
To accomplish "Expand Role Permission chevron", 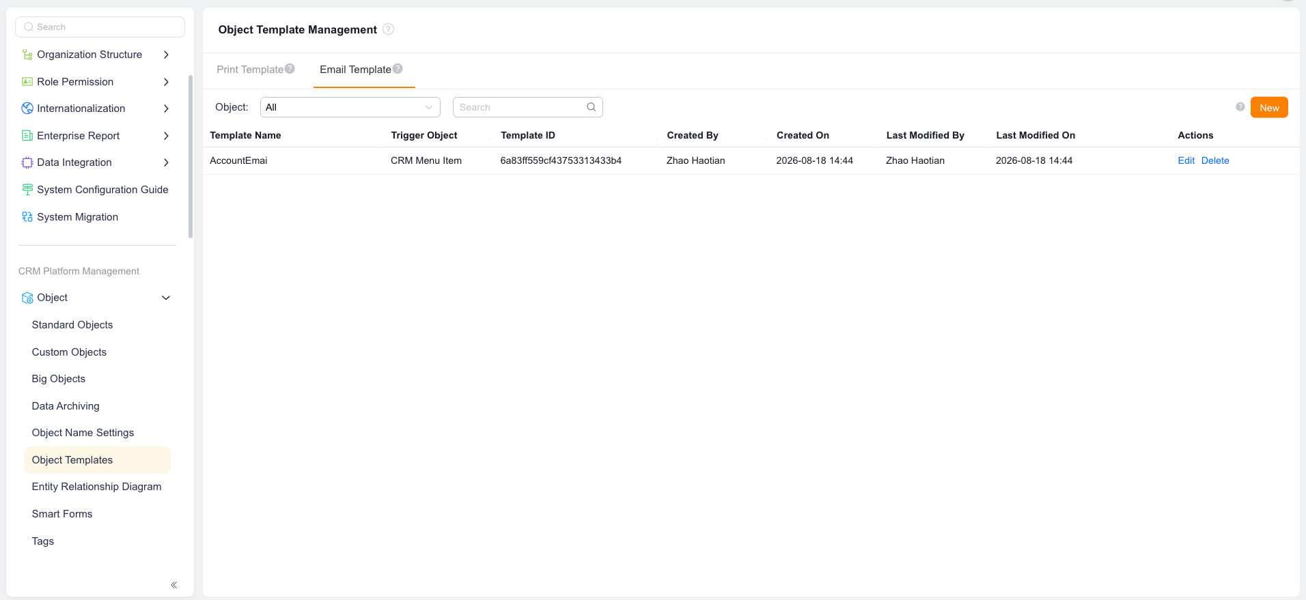I will point(166,82).
